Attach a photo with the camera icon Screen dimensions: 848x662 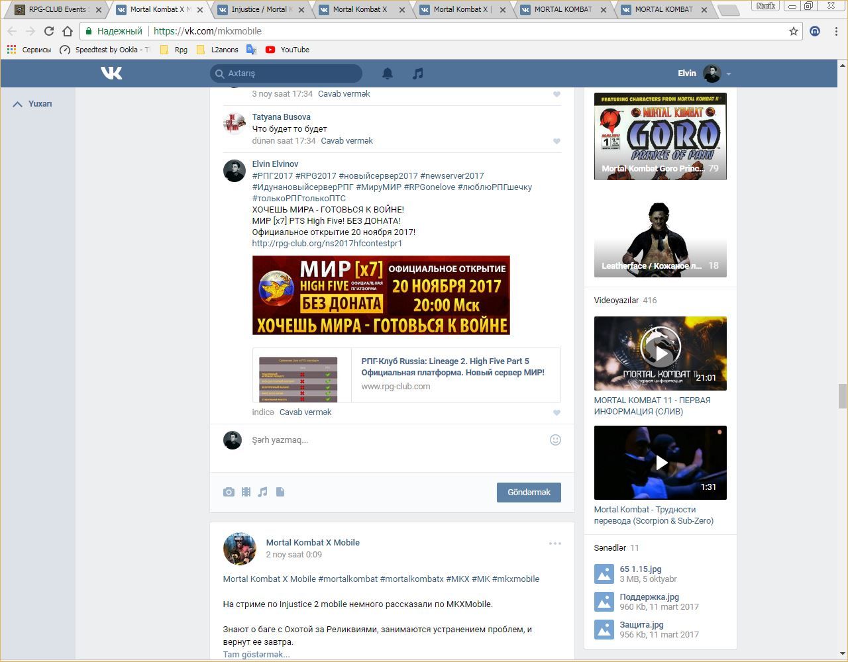229,492
